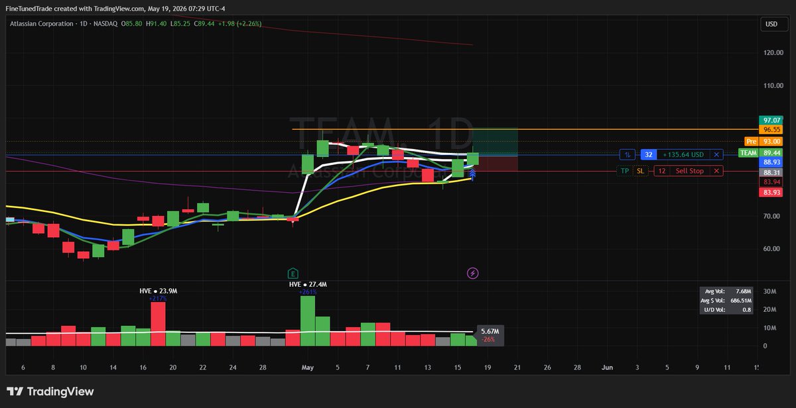Click the May label on time axis
This screenshot has width=796, height=408.
pyautogui.click(x=307, y=366)
